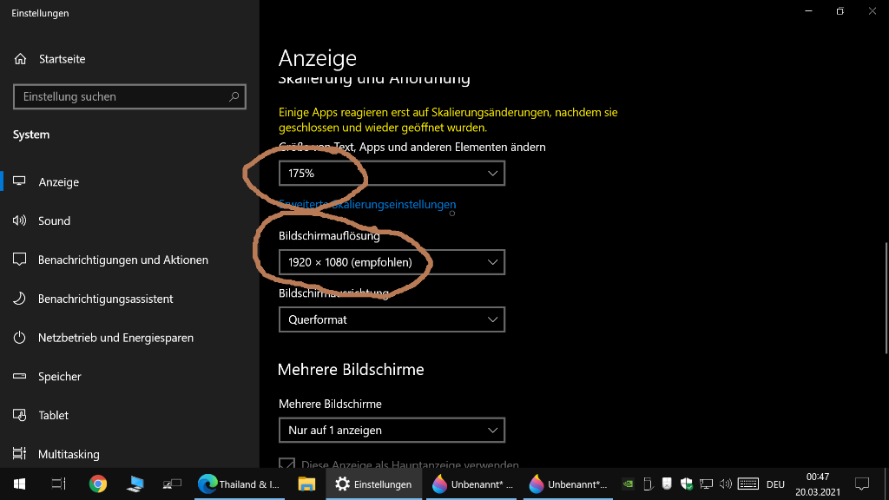The image size is (889, 500).
Task: Open Erweiterte Skalierungseinstellungen link
Action: pos(367,205)
